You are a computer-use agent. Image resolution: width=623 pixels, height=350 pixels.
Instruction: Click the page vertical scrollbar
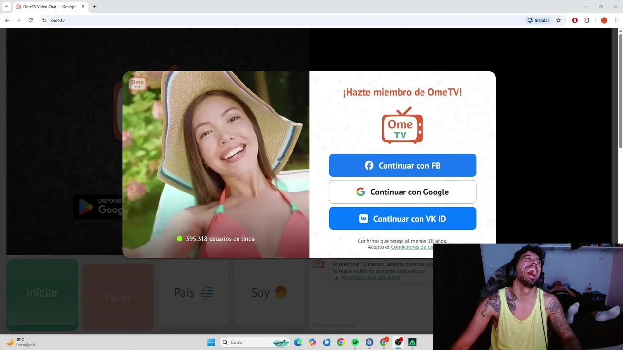click(x=620, y=91)
